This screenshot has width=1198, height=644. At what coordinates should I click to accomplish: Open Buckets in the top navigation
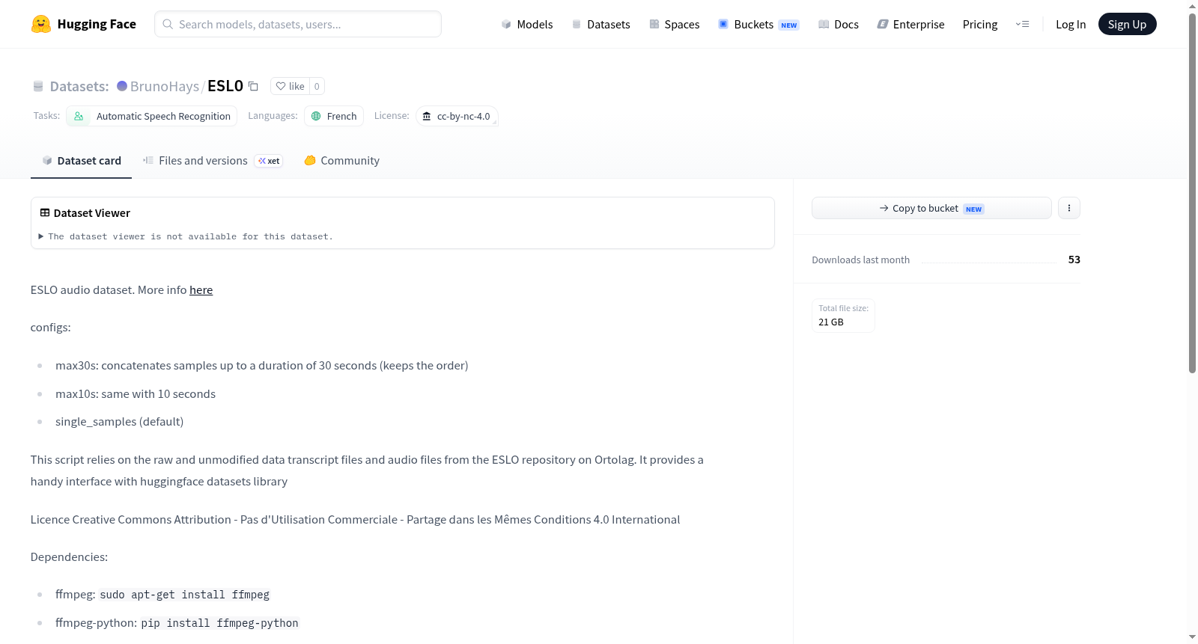pyautogui.click(x=758, y=24)
